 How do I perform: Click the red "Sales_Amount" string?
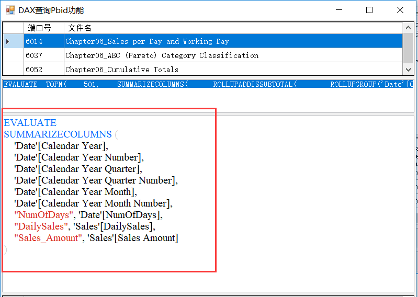(48, 238)
